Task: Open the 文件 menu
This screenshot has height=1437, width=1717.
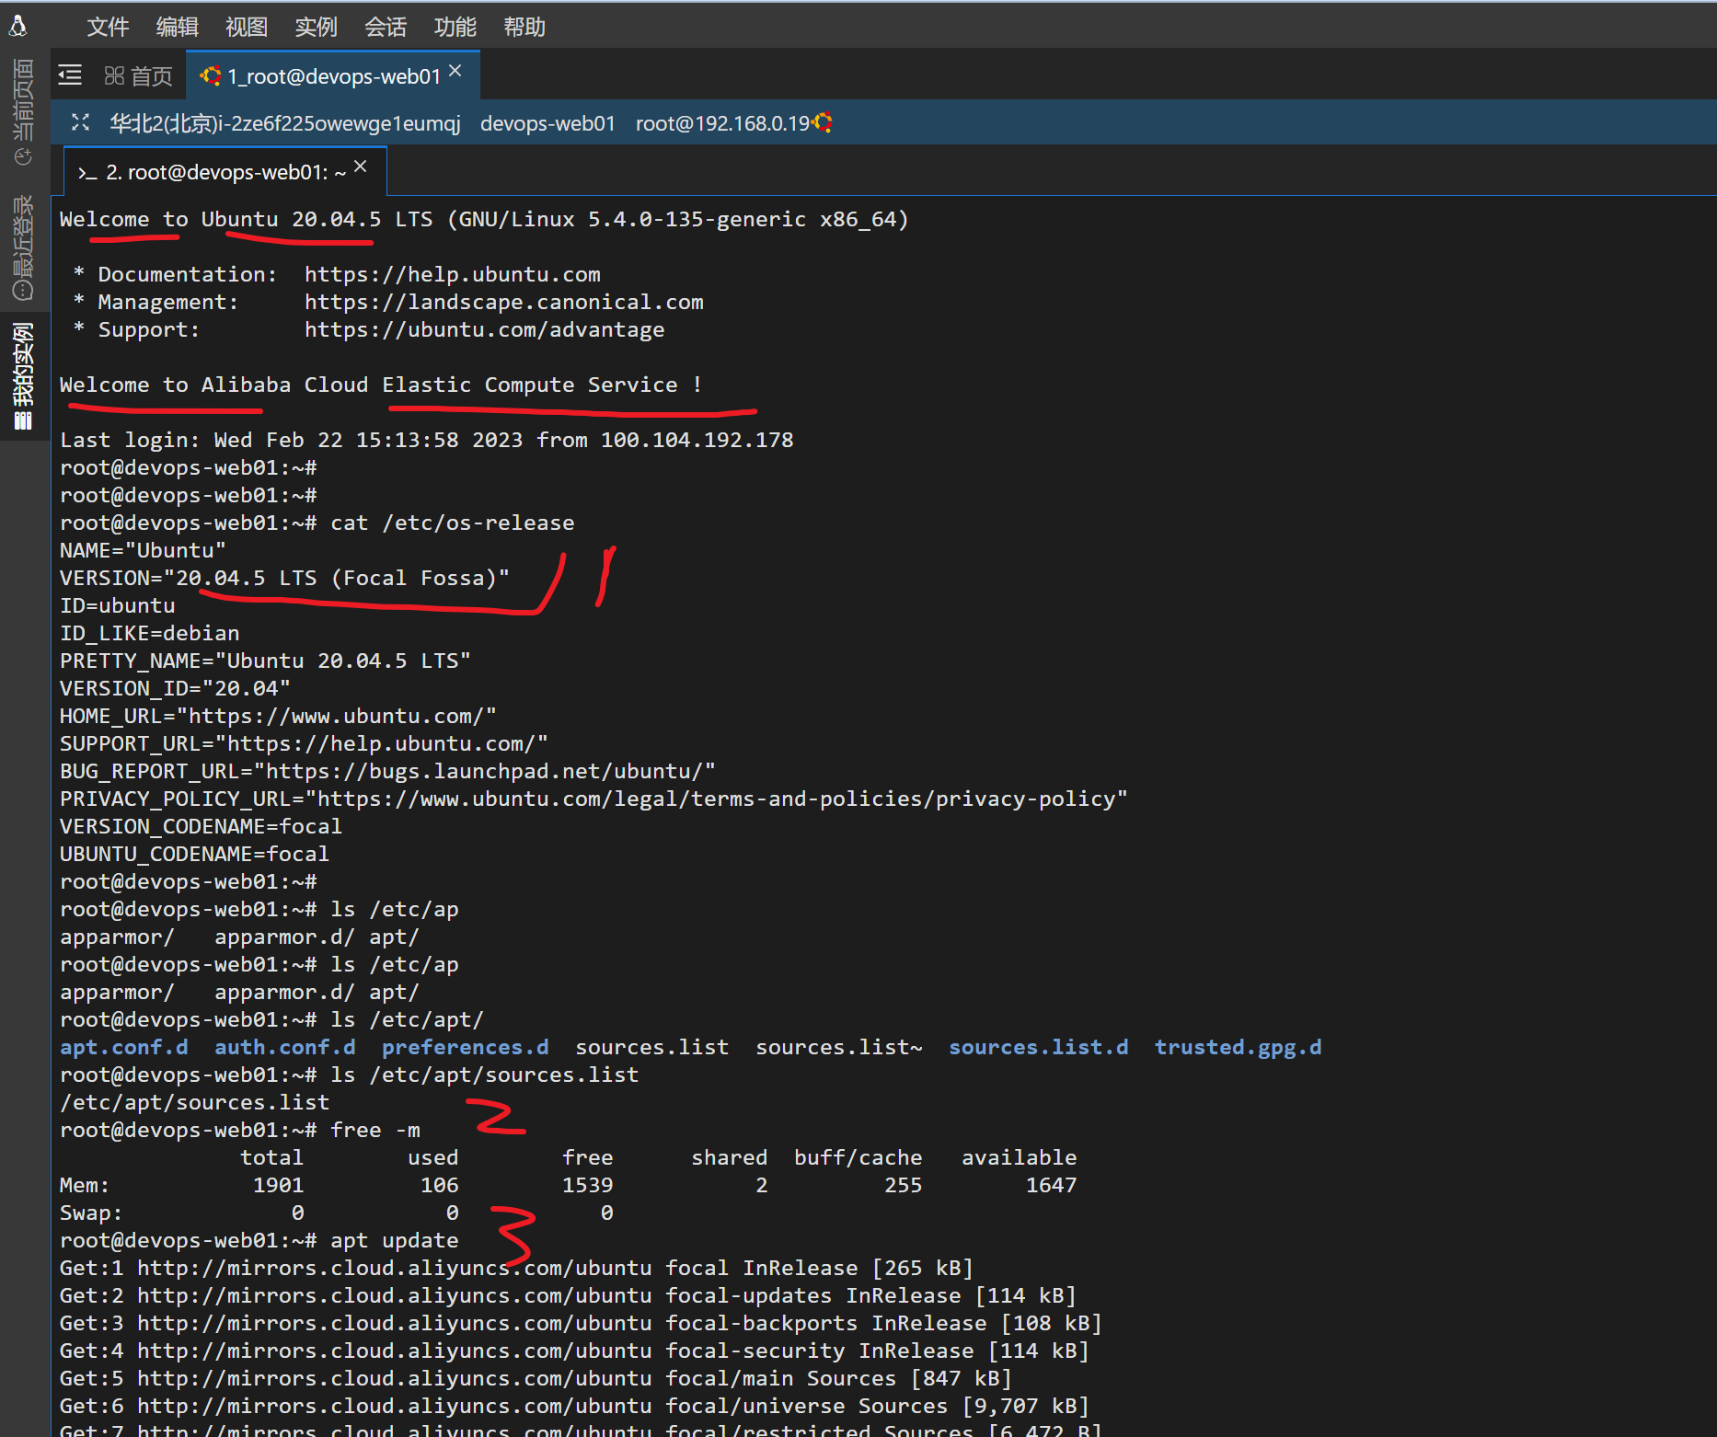Action: coord(108,28)
